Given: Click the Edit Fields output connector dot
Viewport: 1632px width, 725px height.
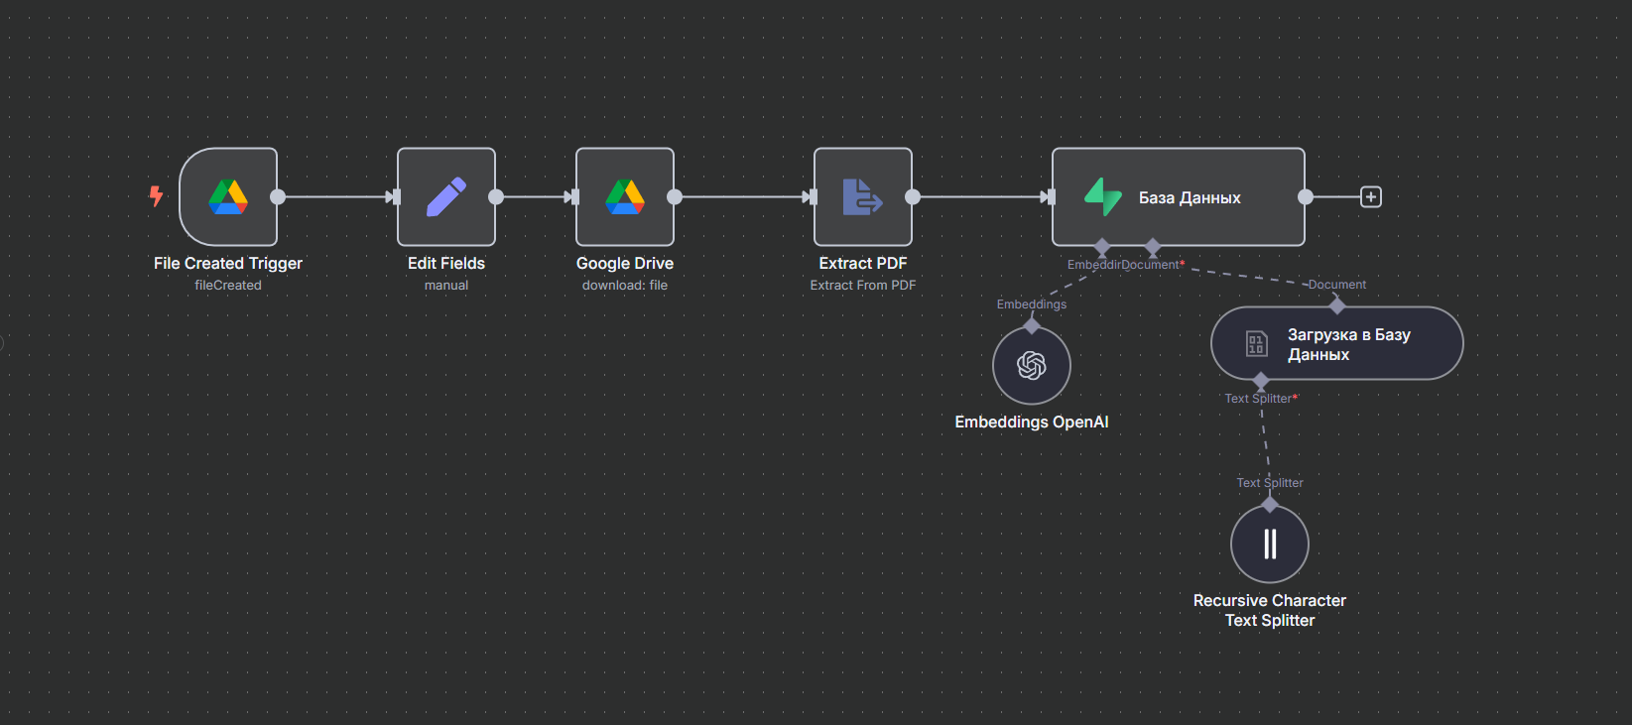Looking at the screenshot, I should click(x=496, y=196).
